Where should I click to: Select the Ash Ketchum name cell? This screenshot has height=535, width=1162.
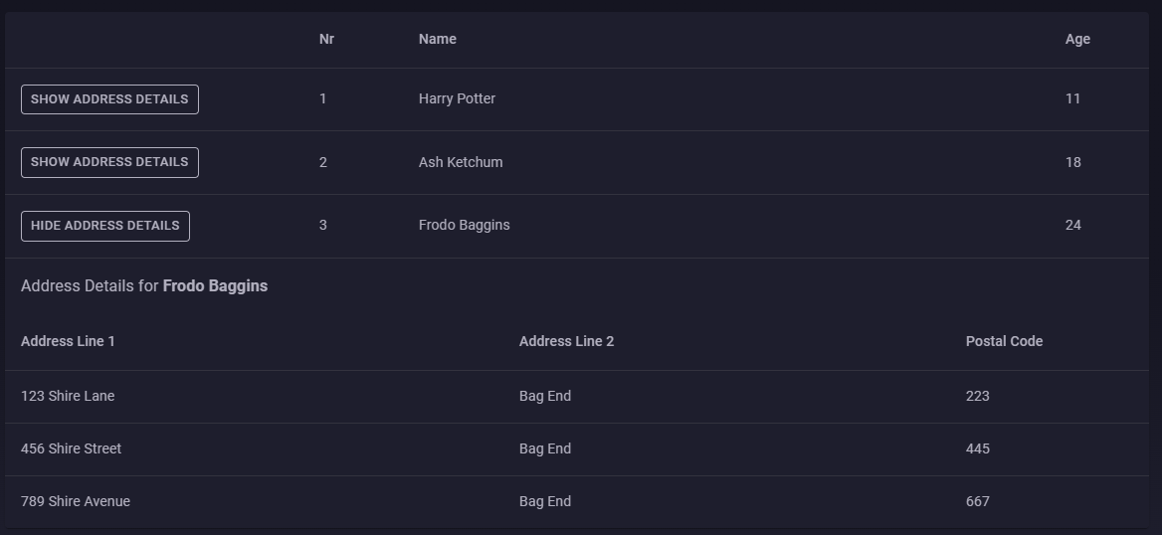461,162
